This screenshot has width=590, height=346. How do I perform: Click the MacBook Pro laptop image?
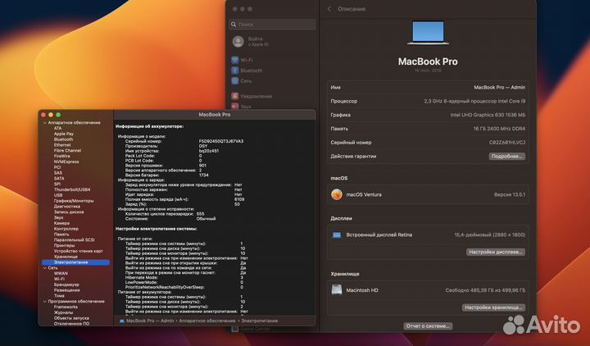tap(428, 33)
